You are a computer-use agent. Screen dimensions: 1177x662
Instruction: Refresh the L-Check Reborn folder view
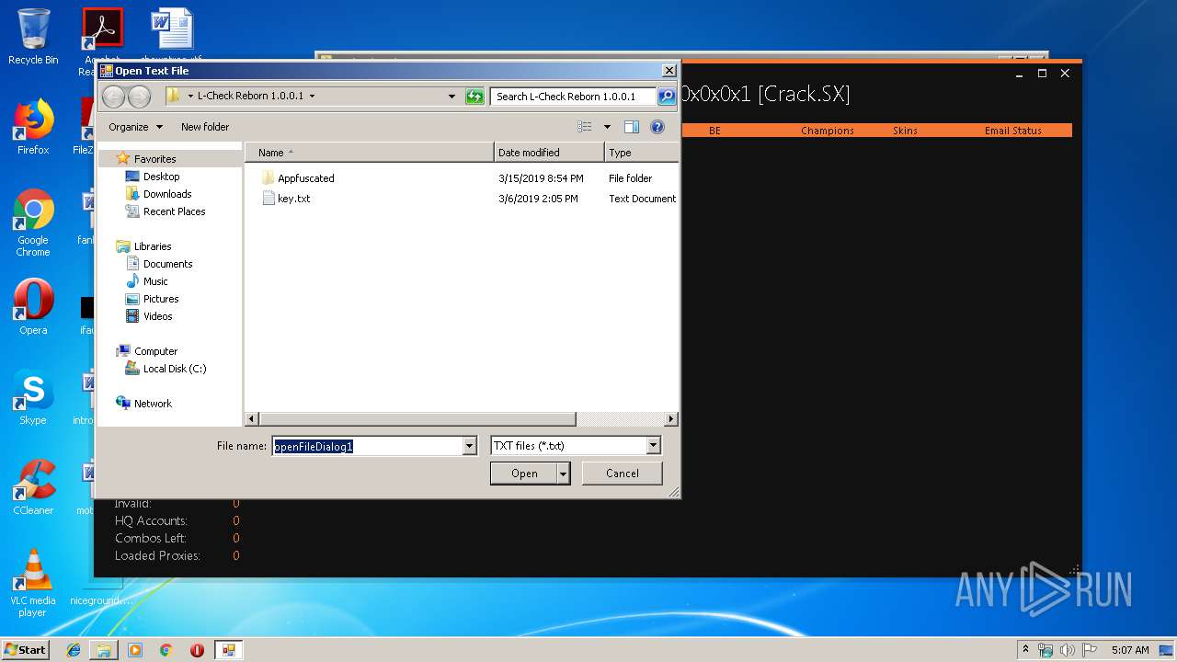474,96
